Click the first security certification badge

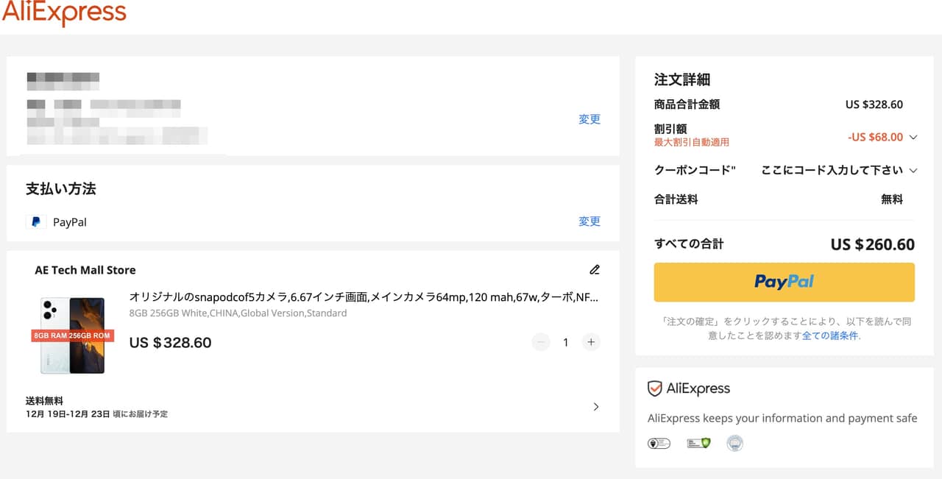pyautogui.click(x=659, y=443)
